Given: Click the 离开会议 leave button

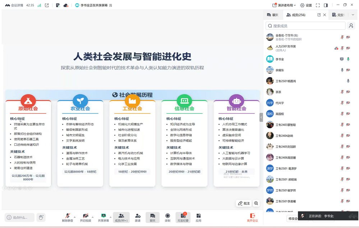Looking at the screenshot, I should point(252,217).
